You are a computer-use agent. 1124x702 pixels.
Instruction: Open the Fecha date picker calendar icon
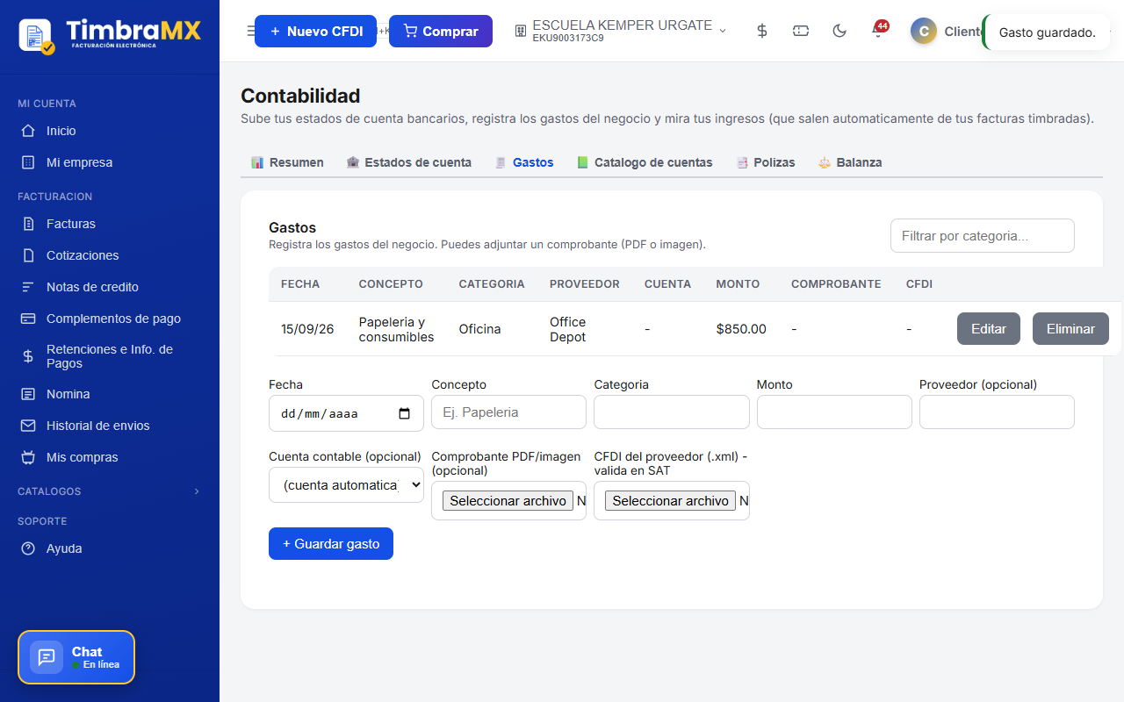[x=405, y=413]
